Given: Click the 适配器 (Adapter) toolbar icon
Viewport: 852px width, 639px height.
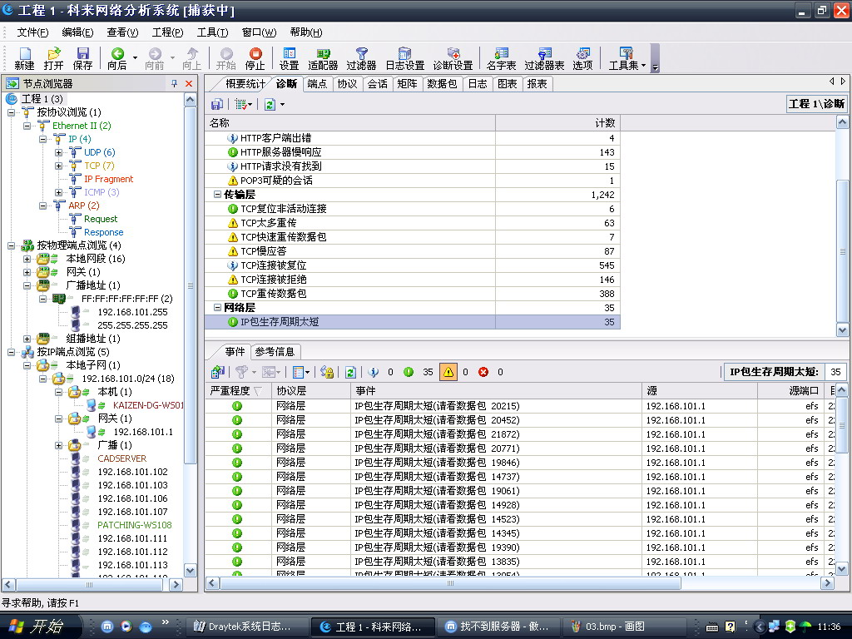Looking at the screenshot, I should [323, 58].
